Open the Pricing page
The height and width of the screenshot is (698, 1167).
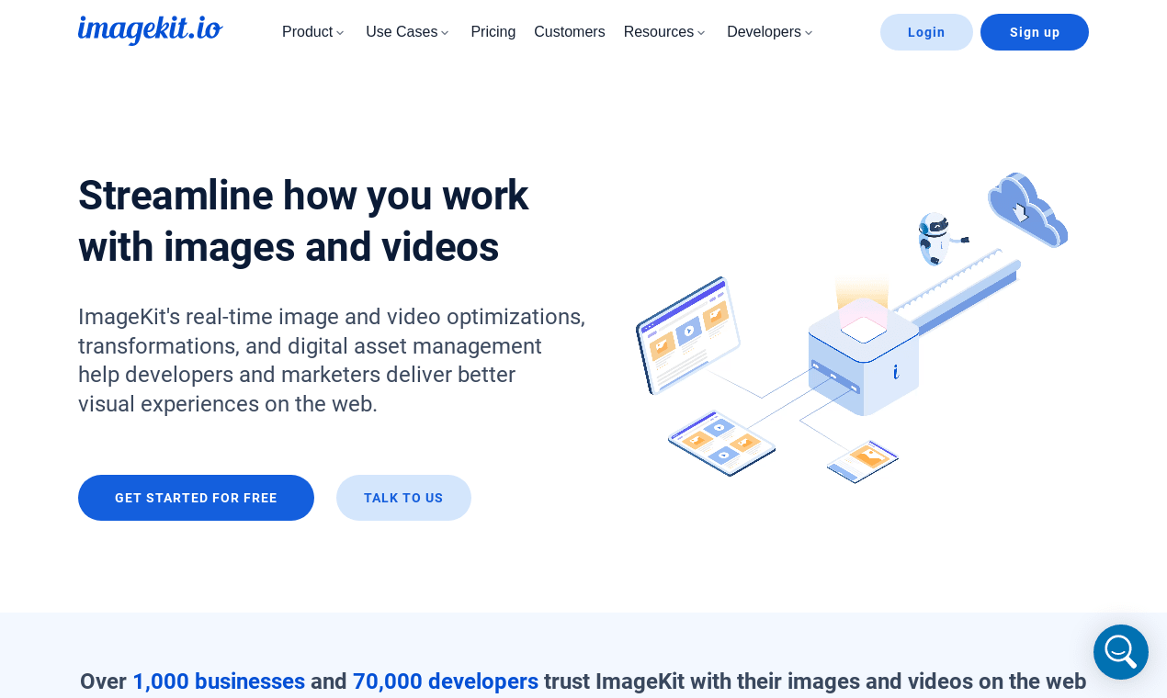tap(493, 32)
